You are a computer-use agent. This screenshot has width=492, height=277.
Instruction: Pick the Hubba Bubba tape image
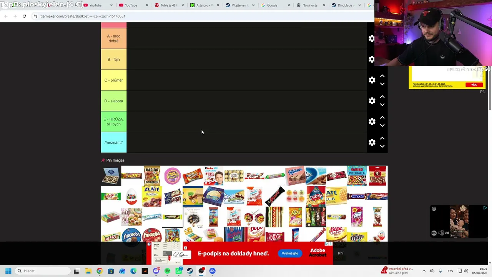172,176
